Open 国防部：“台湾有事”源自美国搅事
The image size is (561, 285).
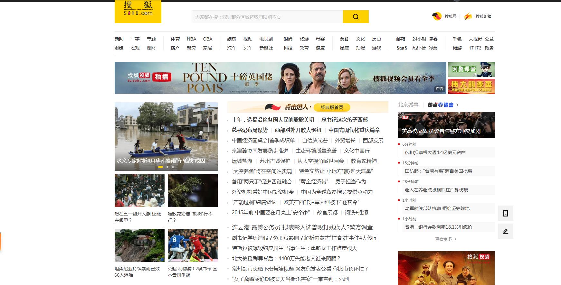click(438, 171)
